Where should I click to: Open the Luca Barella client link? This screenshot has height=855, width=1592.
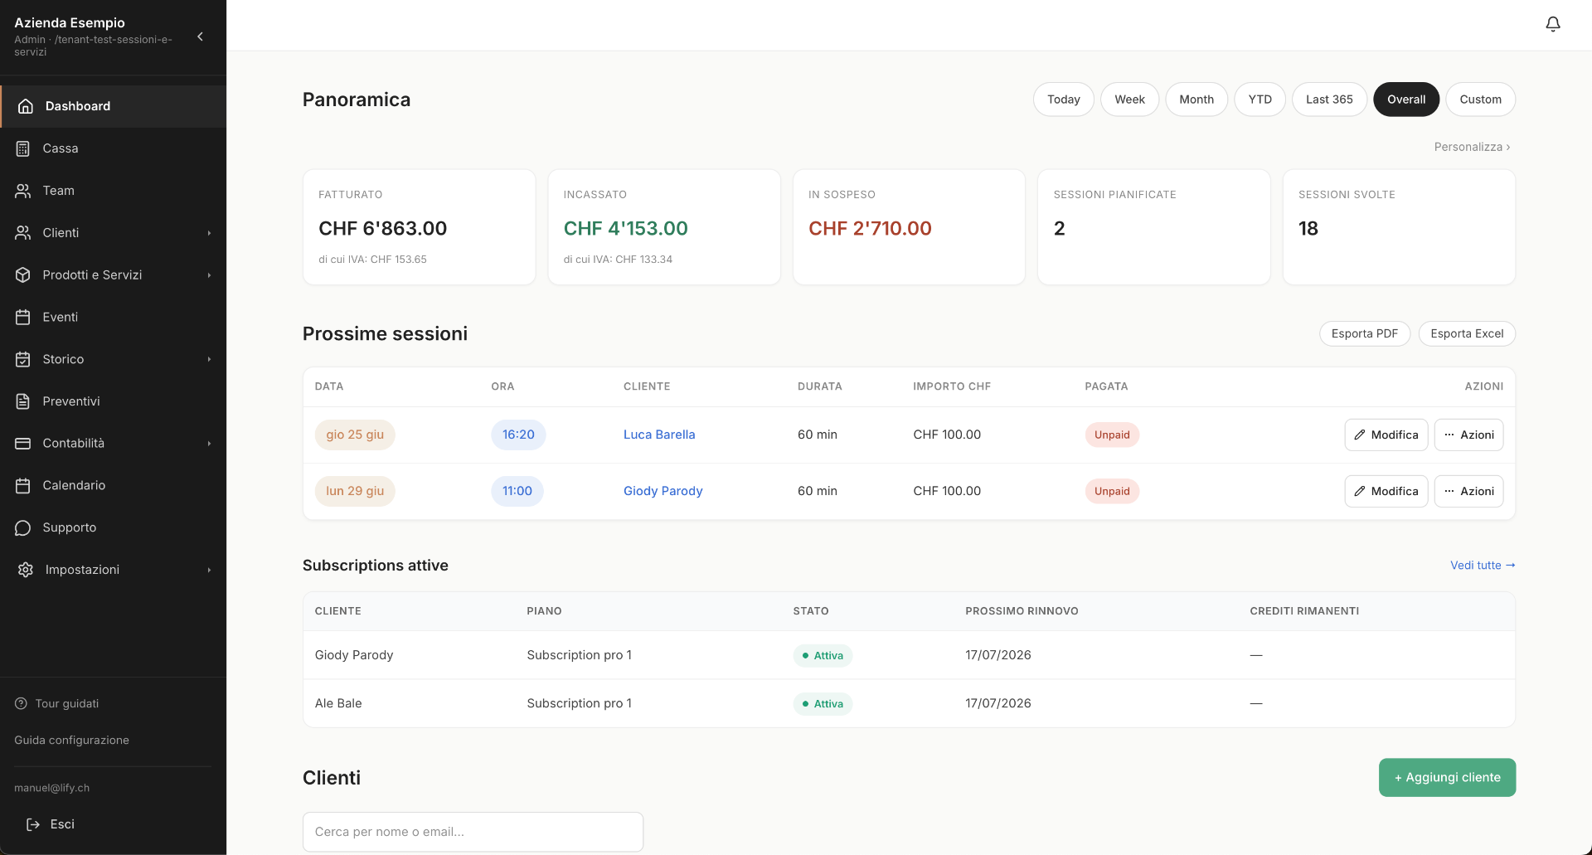point(659,435)
